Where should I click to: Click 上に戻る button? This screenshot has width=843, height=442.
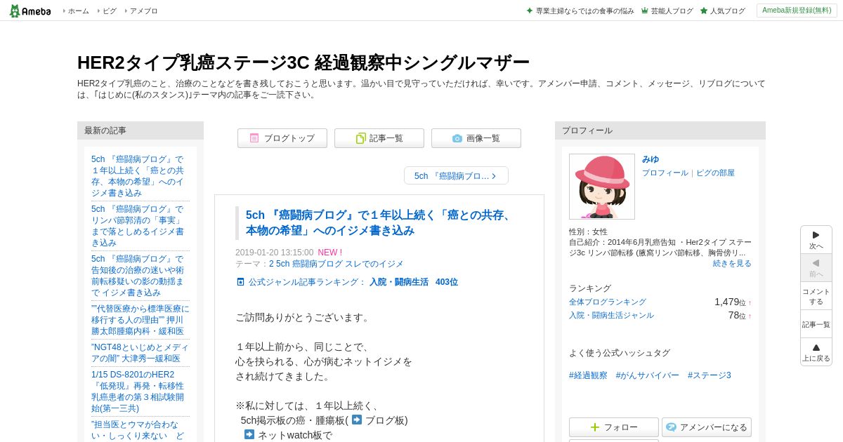[816, 352]
